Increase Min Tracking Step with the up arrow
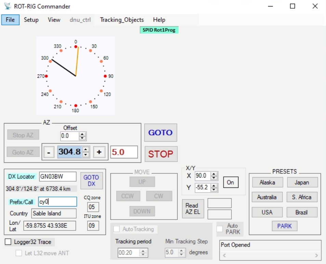The image size is (326, 264). tap(181, 251)
